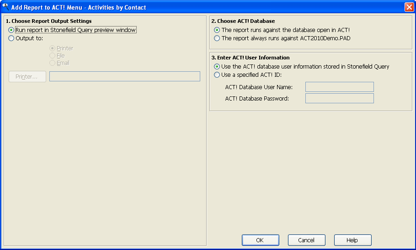Click the Enter ACT! User Information heading
This screenshot has width=416, height=250.
251,58
